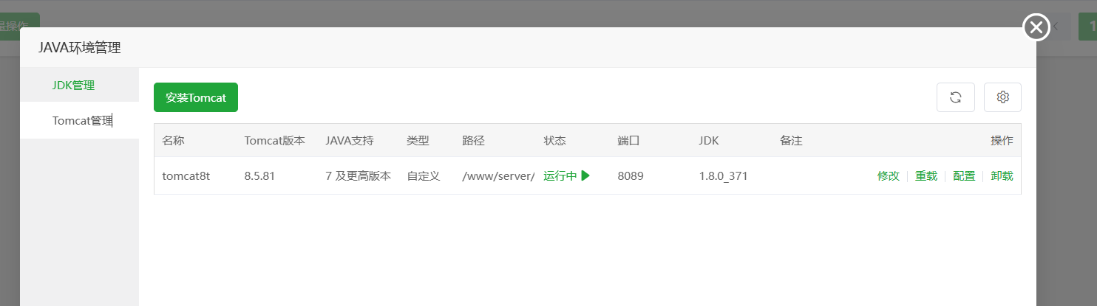Click 重载 for tomcat8t
Screen dimensions: 1097x306
point(926,176)
